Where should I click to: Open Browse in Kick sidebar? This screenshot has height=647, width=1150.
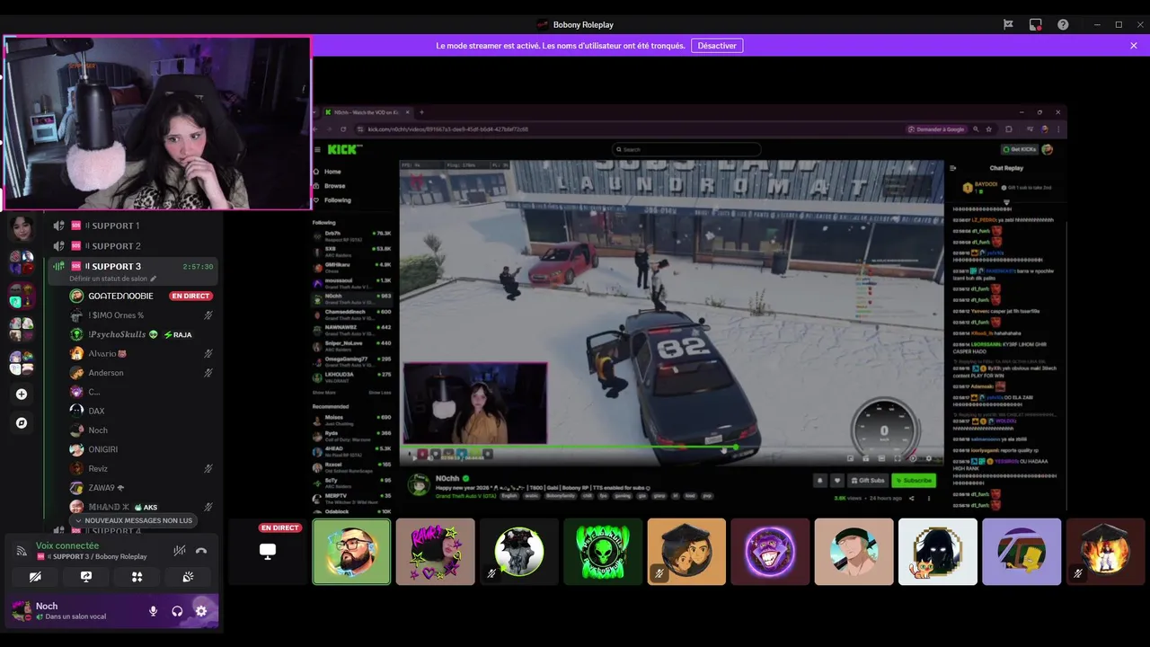334,186
